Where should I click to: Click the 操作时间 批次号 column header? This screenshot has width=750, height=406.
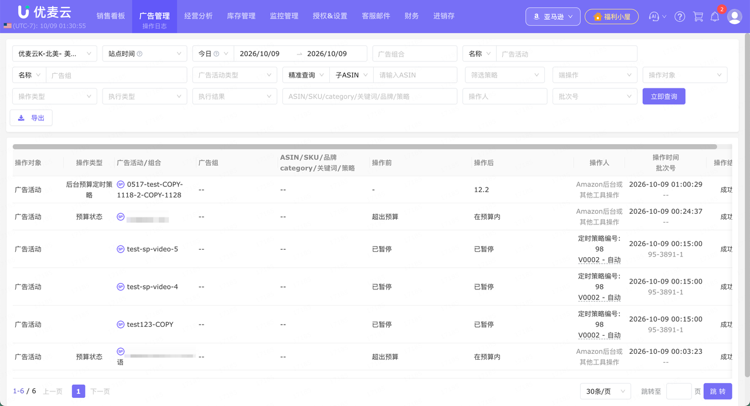[666, 162]
